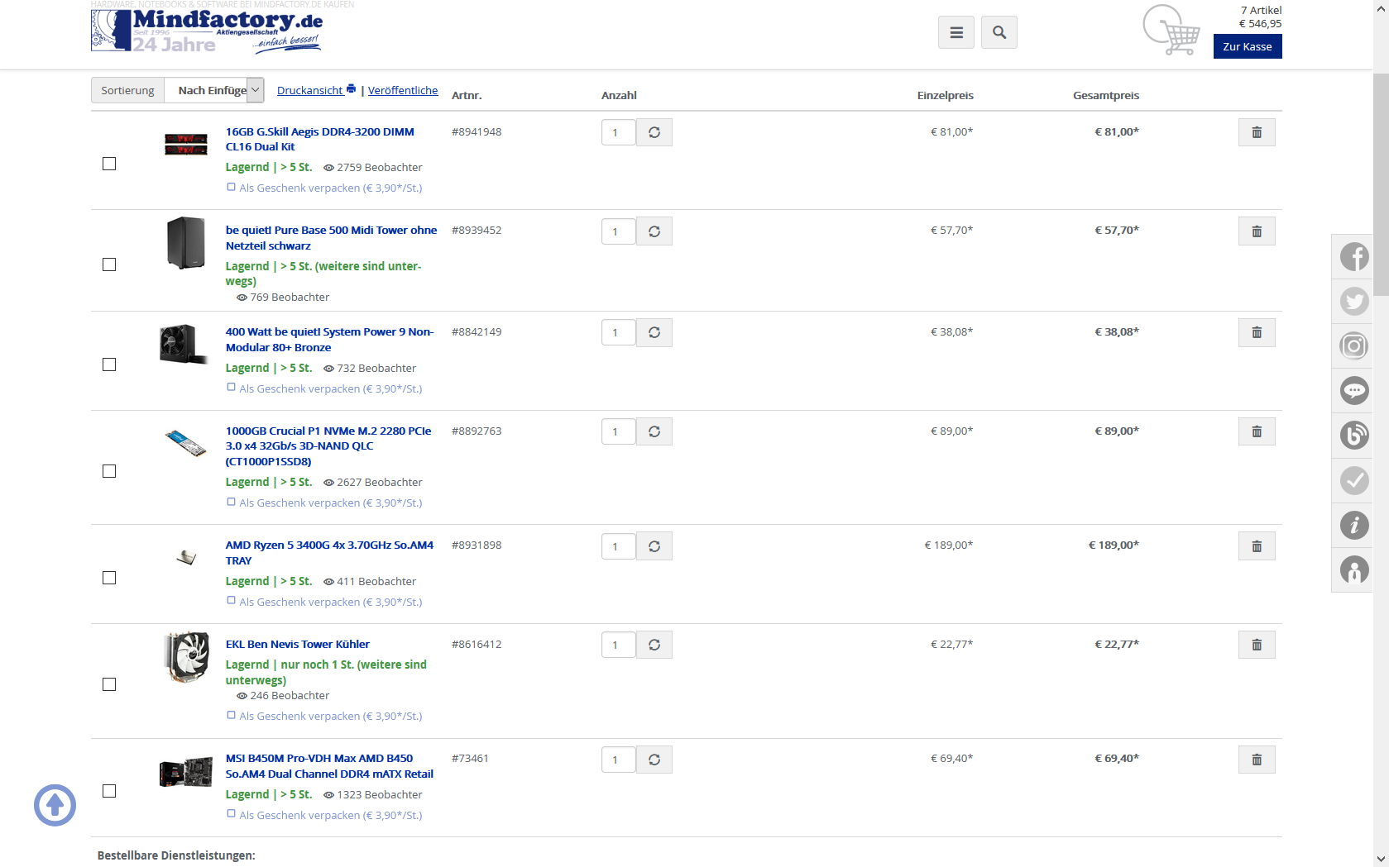Refresh quantity for MSI B450M mainboard

(654, 760)
